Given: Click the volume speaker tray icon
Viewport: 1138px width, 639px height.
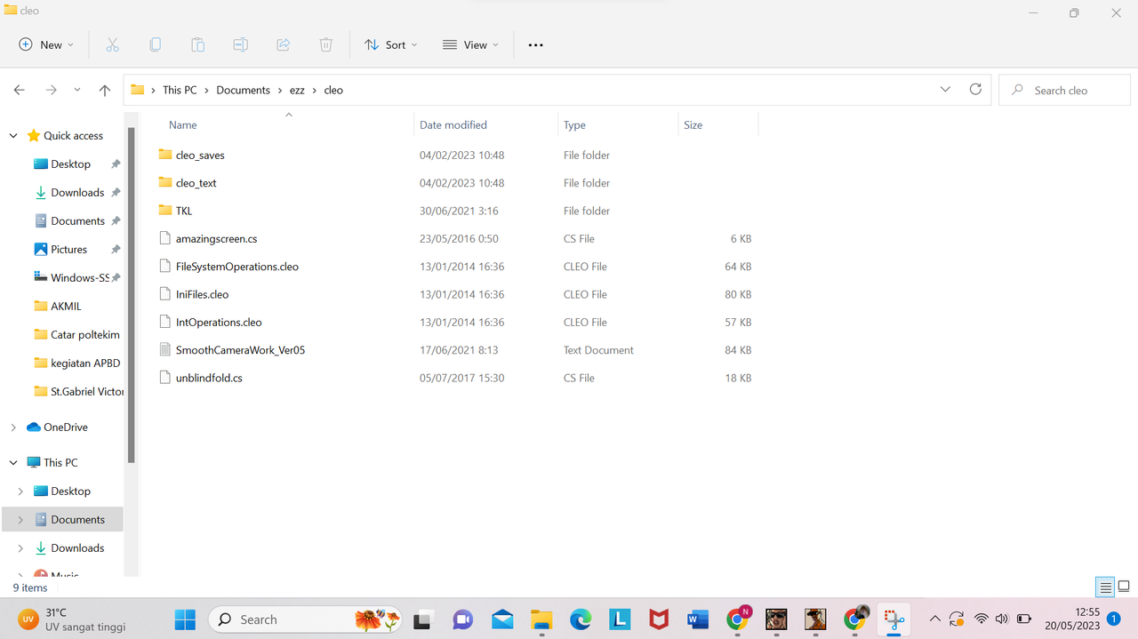Looking at the screenshot, I should click(x=1002, y=619).
